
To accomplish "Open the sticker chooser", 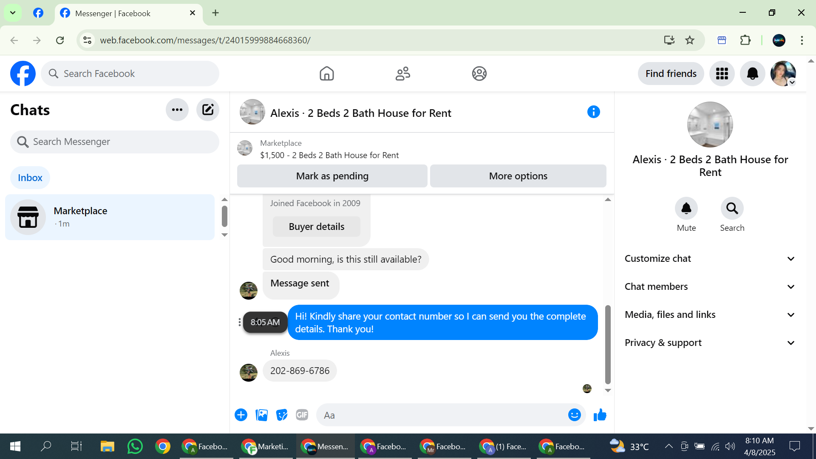I will click(x=281, y=415).
